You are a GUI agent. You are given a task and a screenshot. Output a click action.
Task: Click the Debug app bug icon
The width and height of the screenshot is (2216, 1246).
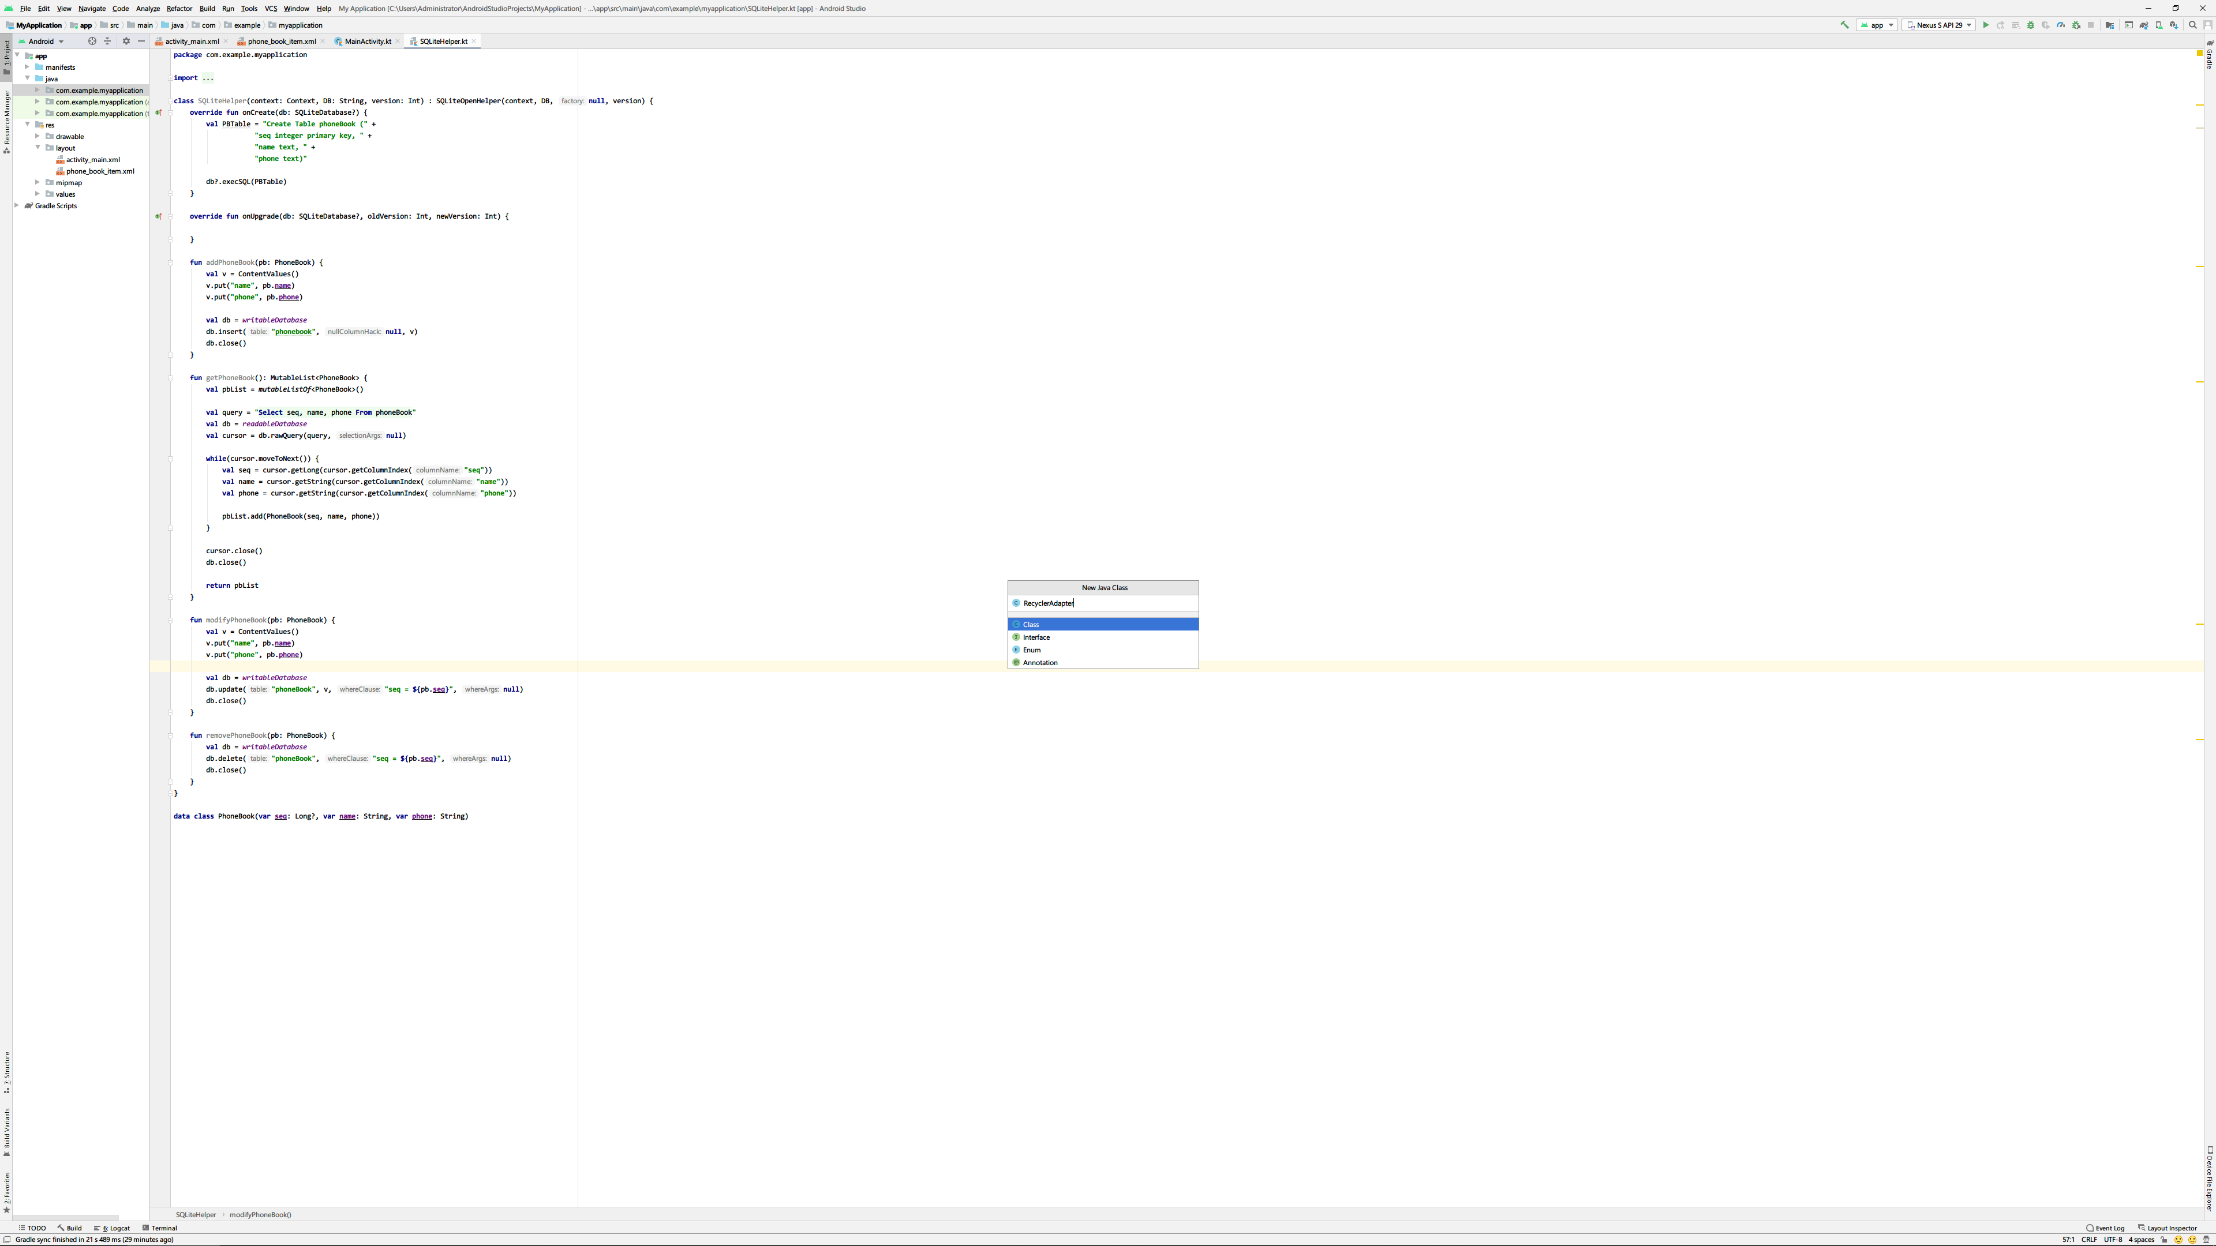(2030, 25)
